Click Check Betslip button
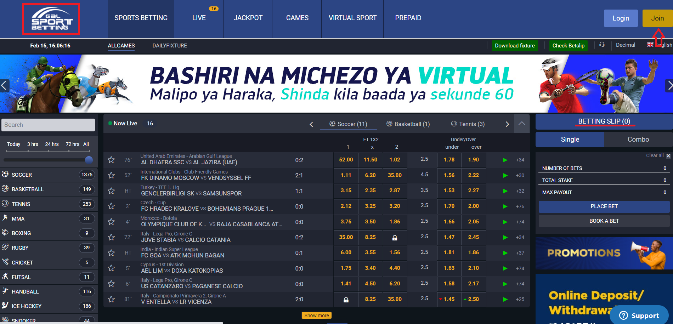Screen dimensions: 673x324 pos(568,46)
